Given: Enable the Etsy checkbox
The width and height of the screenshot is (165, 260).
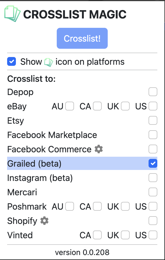Looking at the screenshot, I should (x=153, y=120).
